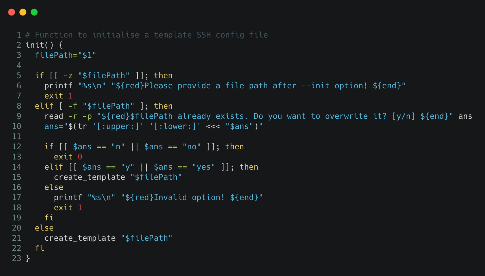Click the green maximize window button
485x276 pixels.
click(34, 12)
